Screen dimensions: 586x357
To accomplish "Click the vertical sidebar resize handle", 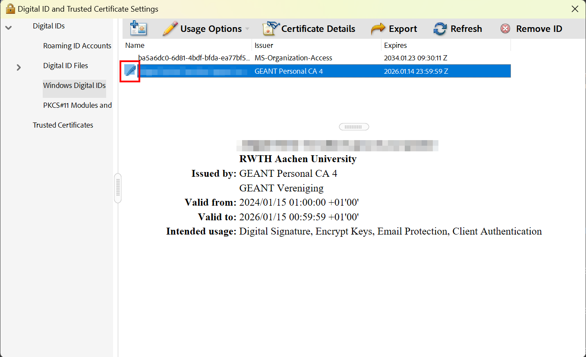I will coord(118,188).
